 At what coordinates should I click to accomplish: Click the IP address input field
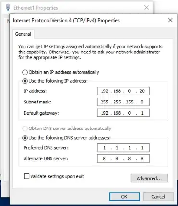[123, 91]
